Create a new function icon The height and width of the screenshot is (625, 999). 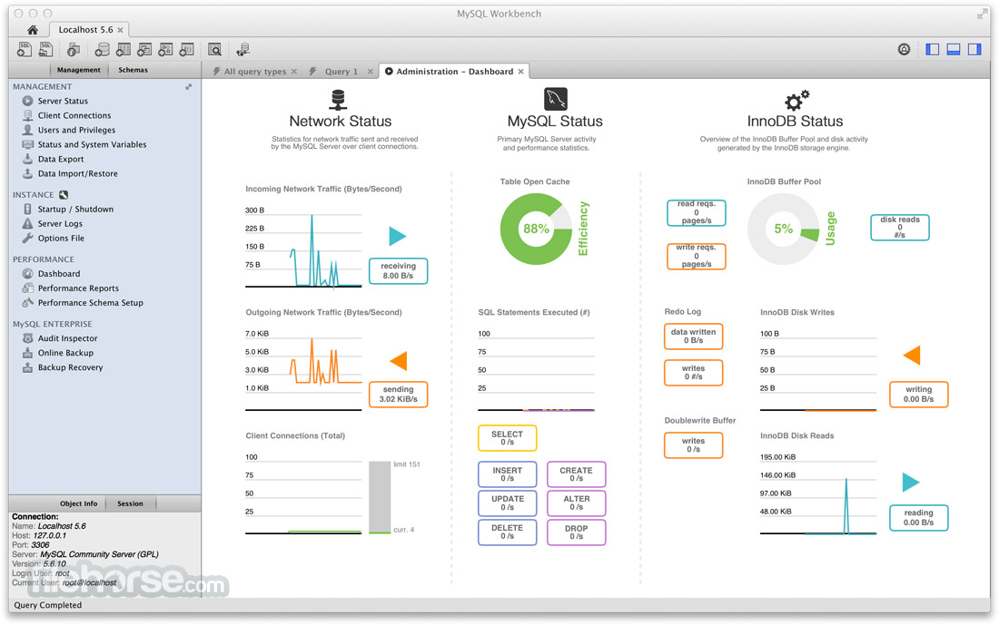click(x=187, y=49)
